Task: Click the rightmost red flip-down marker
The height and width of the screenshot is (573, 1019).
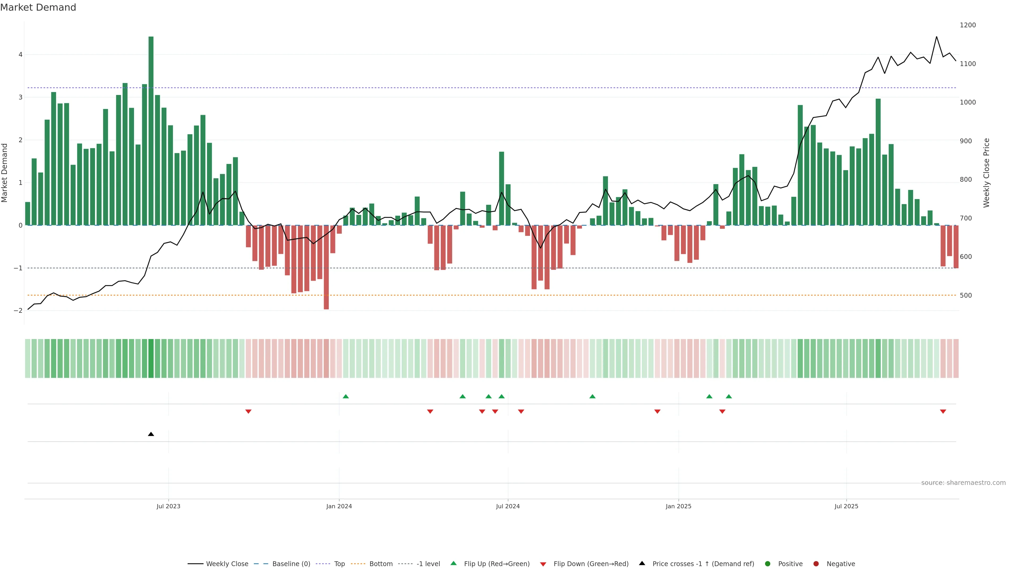Action: [943, 412]
